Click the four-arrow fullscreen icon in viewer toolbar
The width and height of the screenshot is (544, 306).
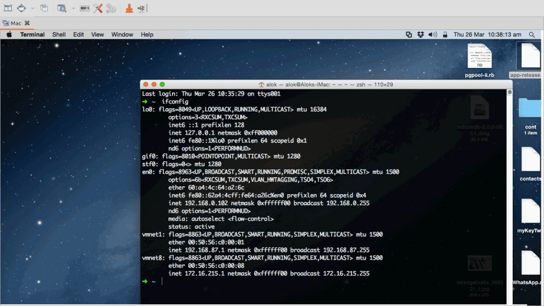click(21, 8)
